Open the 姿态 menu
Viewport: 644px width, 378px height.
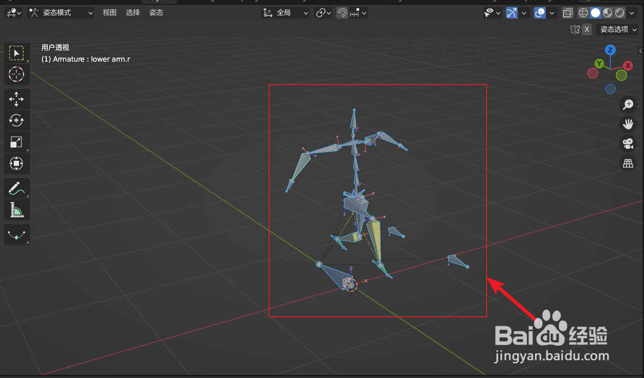156,13
